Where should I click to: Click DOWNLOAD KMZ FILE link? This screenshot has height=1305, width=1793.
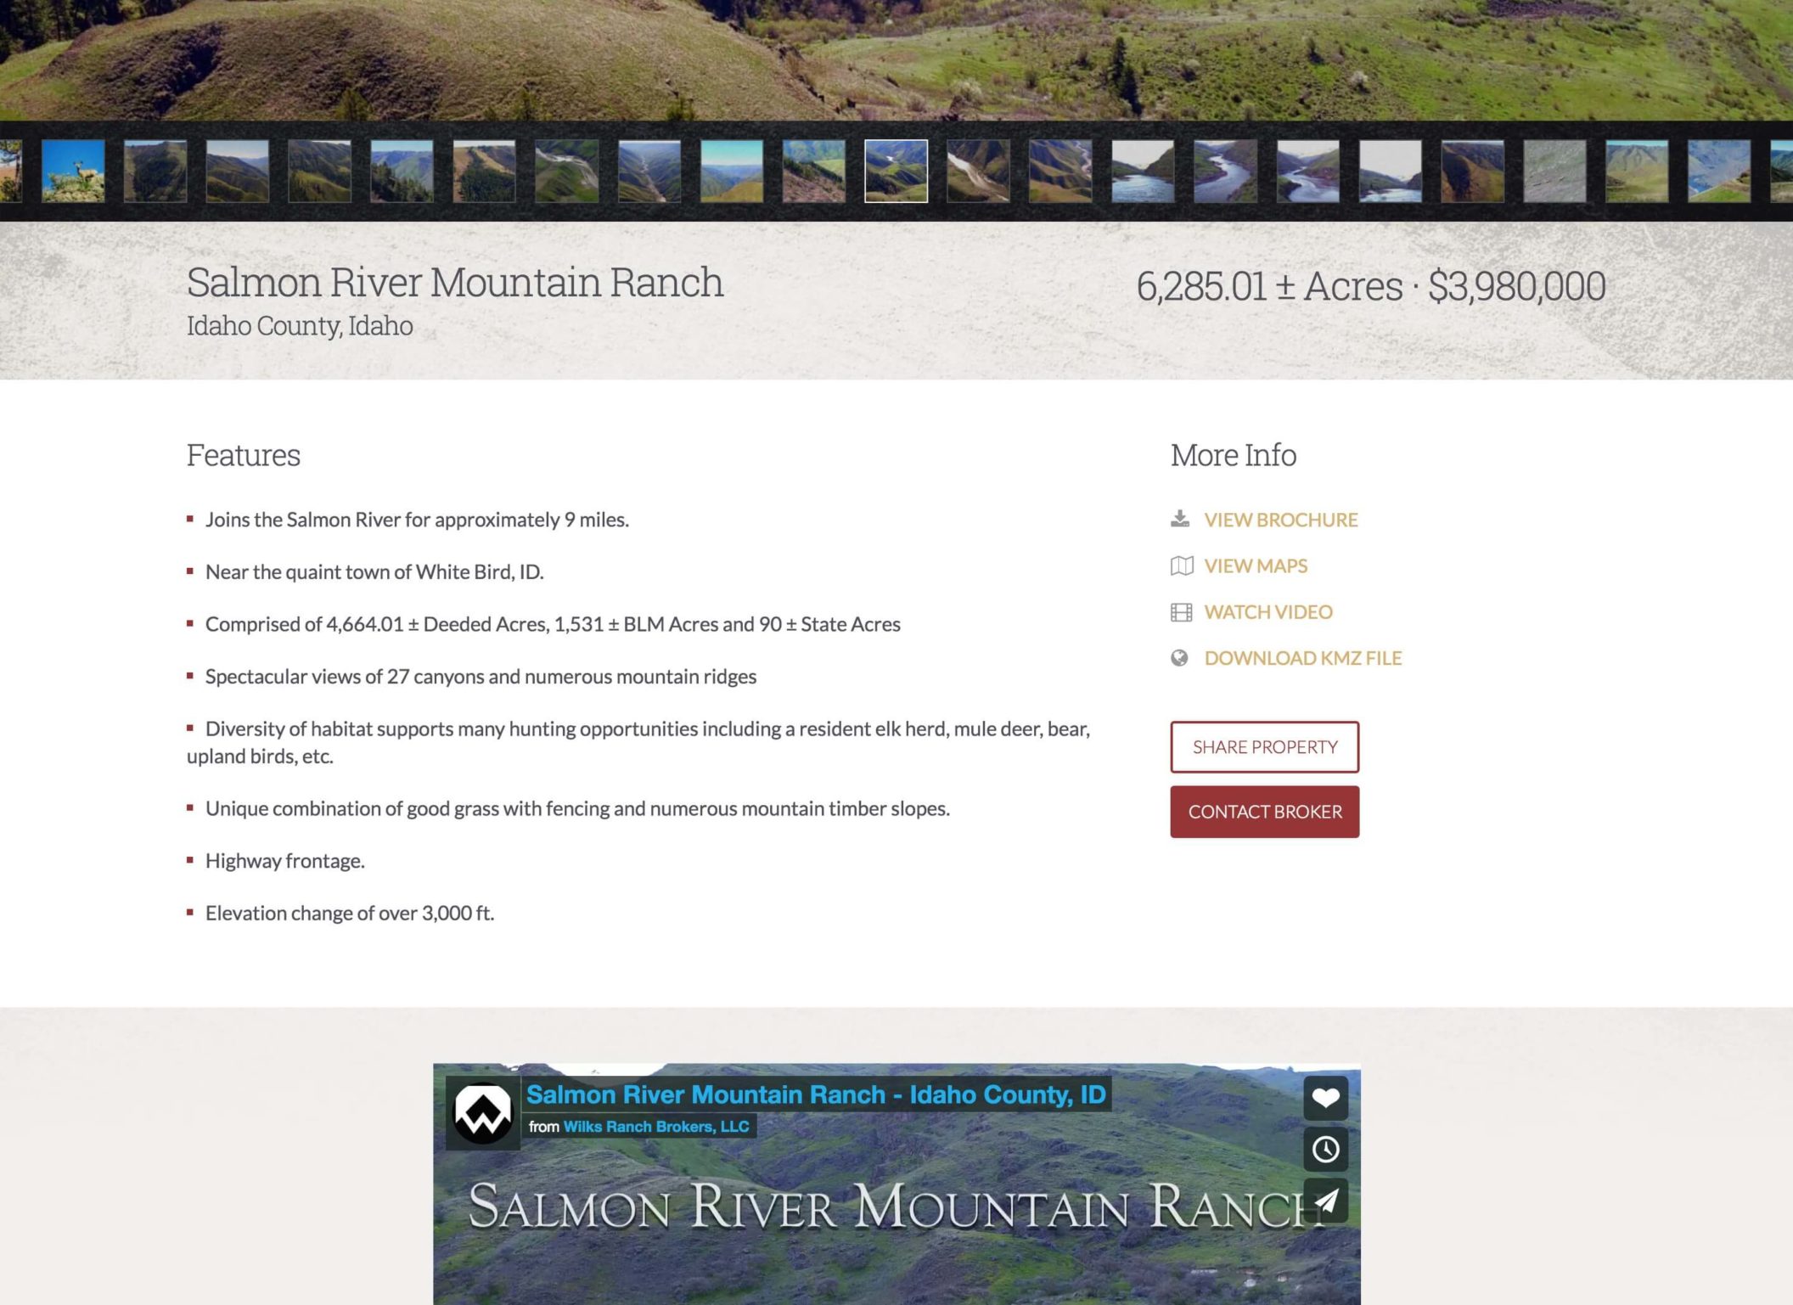[x=1302, y=658]
